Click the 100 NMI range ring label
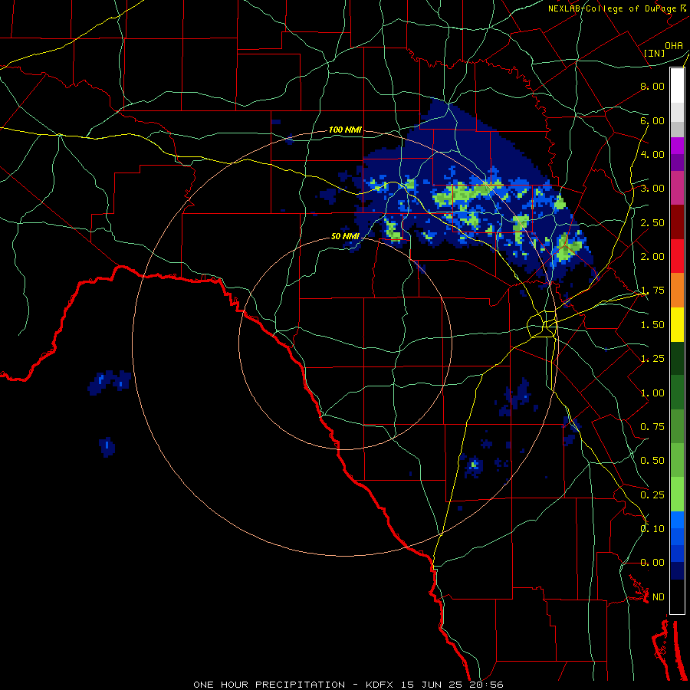Image resolution: width=690 pixels, height=690 pixels. (x=346, y=130)
